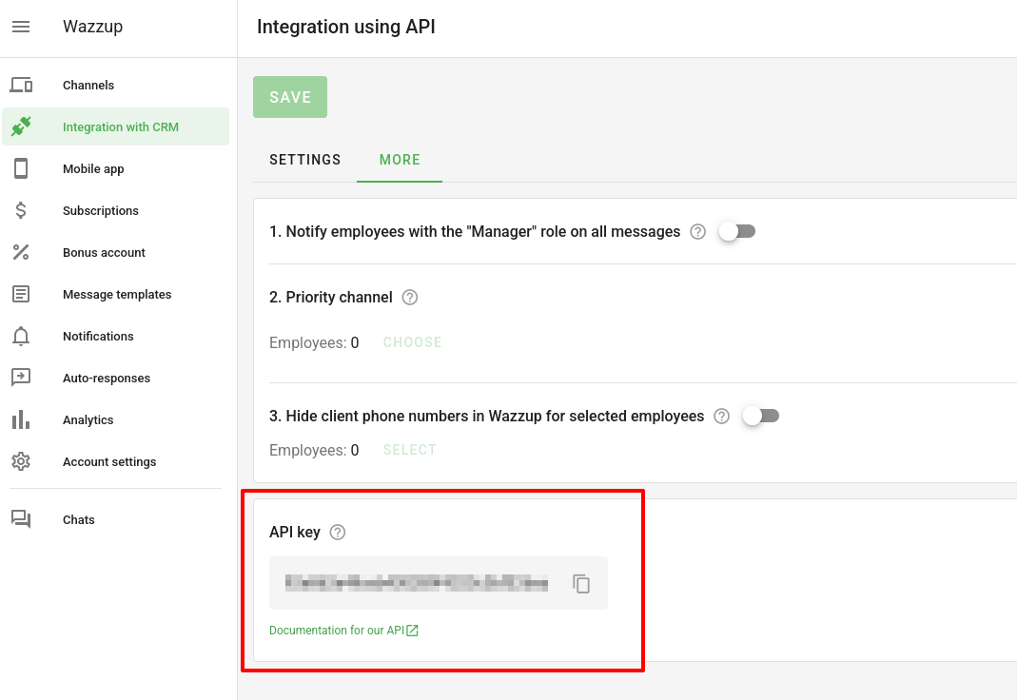The image size is (1017, 700).
Task: Click CHOOSE for Priority channel employees
Action: click(x=412, y=342)
